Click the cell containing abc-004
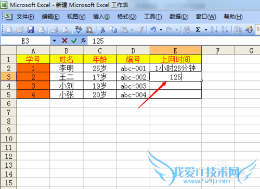The width and height of the screenshot is (260, 189). (133, 95)
